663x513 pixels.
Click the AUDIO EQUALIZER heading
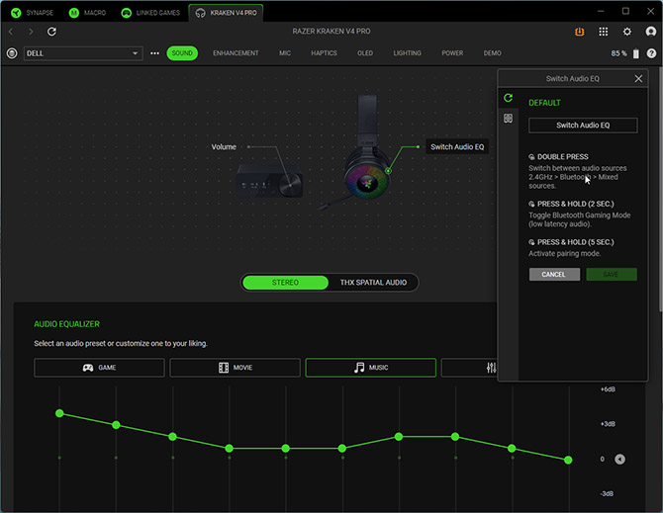coord(67,324)
